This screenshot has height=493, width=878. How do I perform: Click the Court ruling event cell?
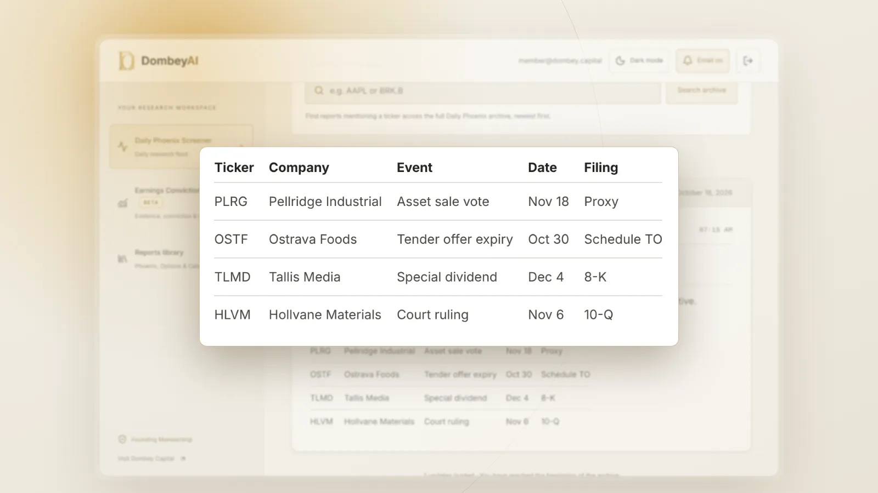[433, 315]
